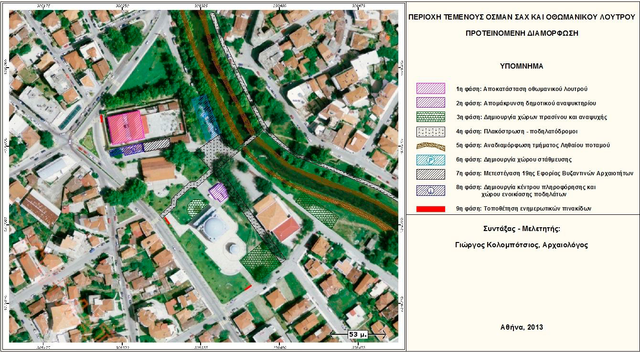
Task: Click the information center i symbol in the legend
Action: (x=430, y=191)
